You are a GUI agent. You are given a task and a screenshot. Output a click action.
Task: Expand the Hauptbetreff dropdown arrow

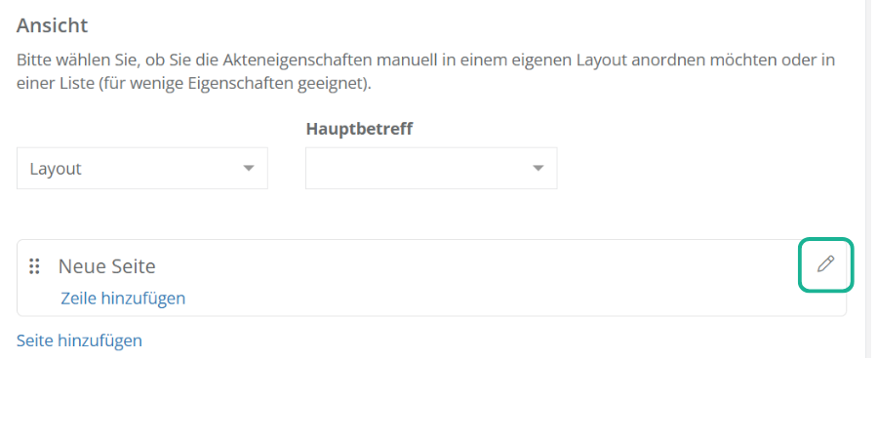click(538, 169)
